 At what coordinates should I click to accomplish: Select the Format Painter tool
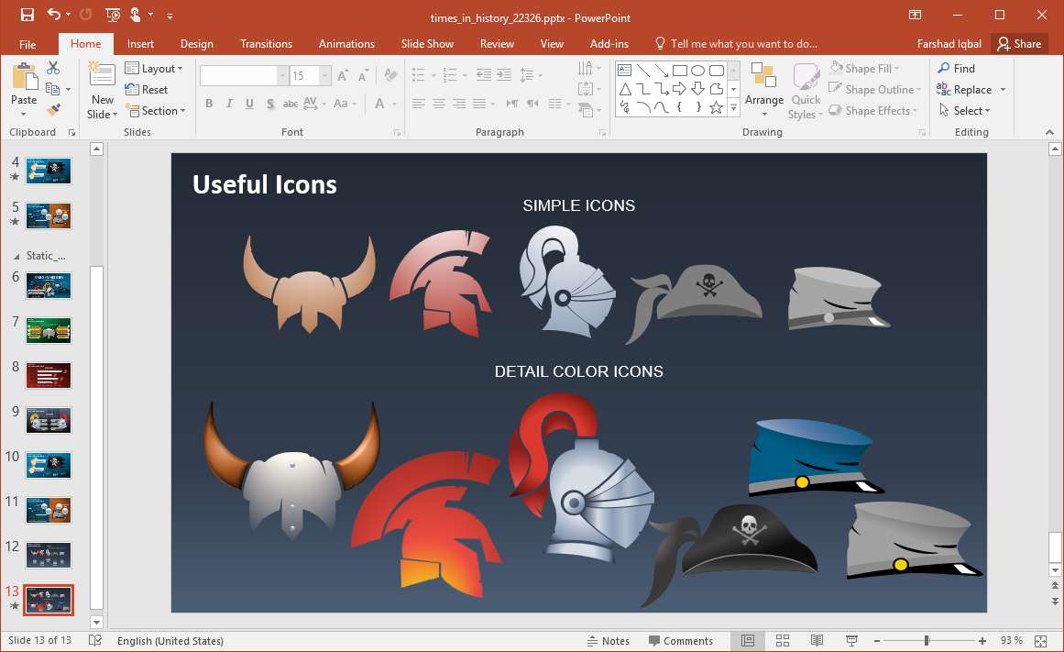point(54,111)
